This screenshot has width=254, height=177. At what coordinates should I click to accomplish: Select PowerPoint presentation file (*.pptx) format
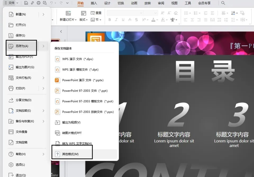point(83,80)
